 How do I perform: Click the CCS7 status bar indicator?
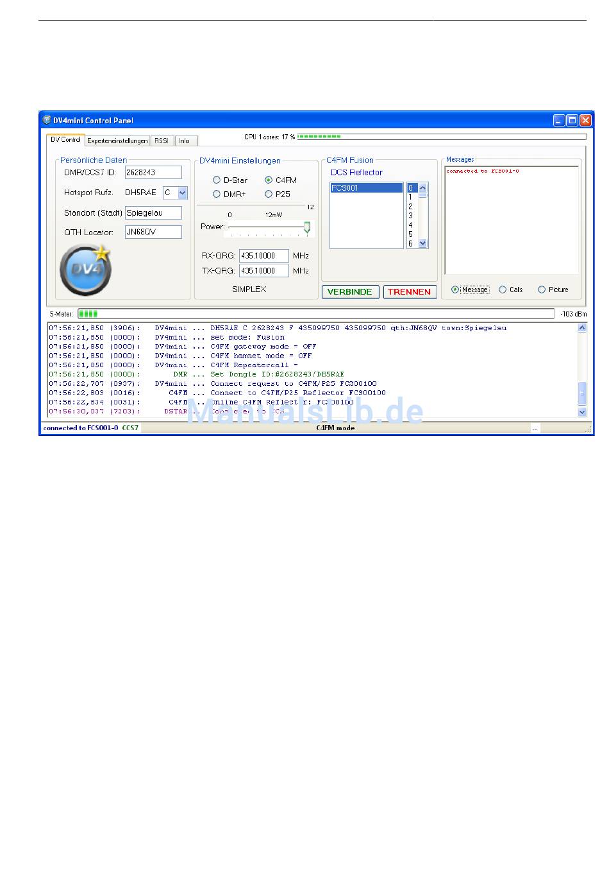(130, 428)
